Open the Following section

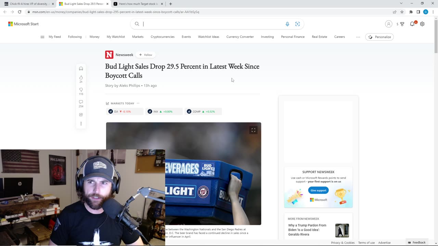(75, 37)
